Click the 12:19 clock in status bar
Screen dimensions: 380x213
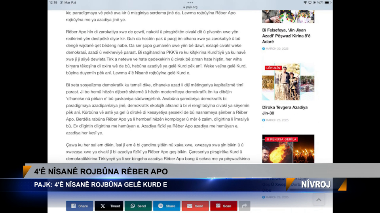(53, 2)
